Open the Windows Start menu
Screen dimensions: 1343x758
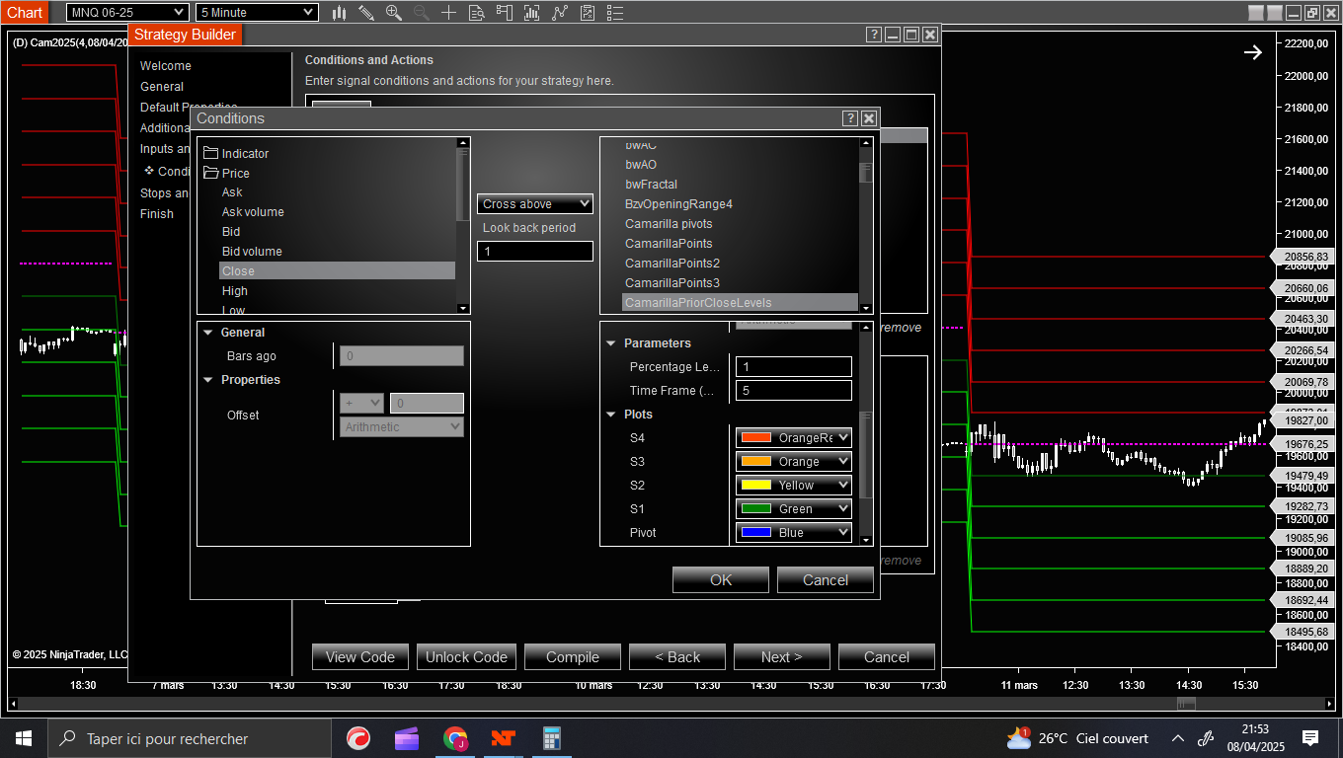point(24,738)
